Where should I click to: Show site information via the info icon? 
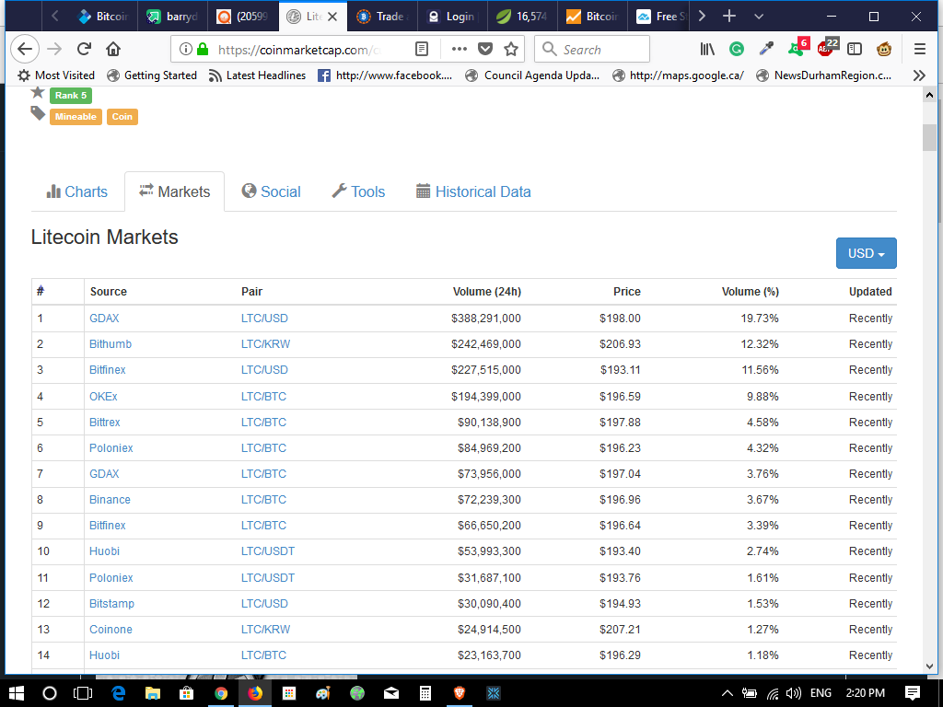(x=186, y=50)
